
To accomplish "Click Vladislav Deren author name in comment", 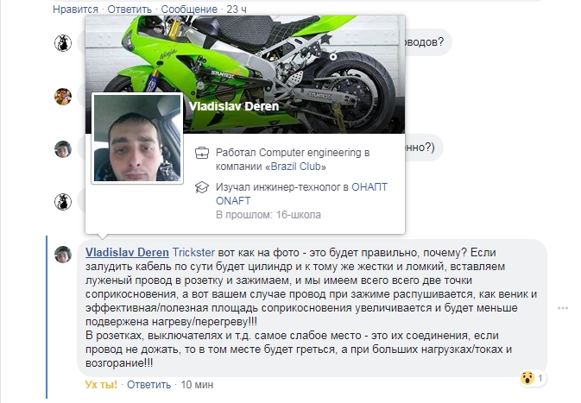I will (127, 252).
